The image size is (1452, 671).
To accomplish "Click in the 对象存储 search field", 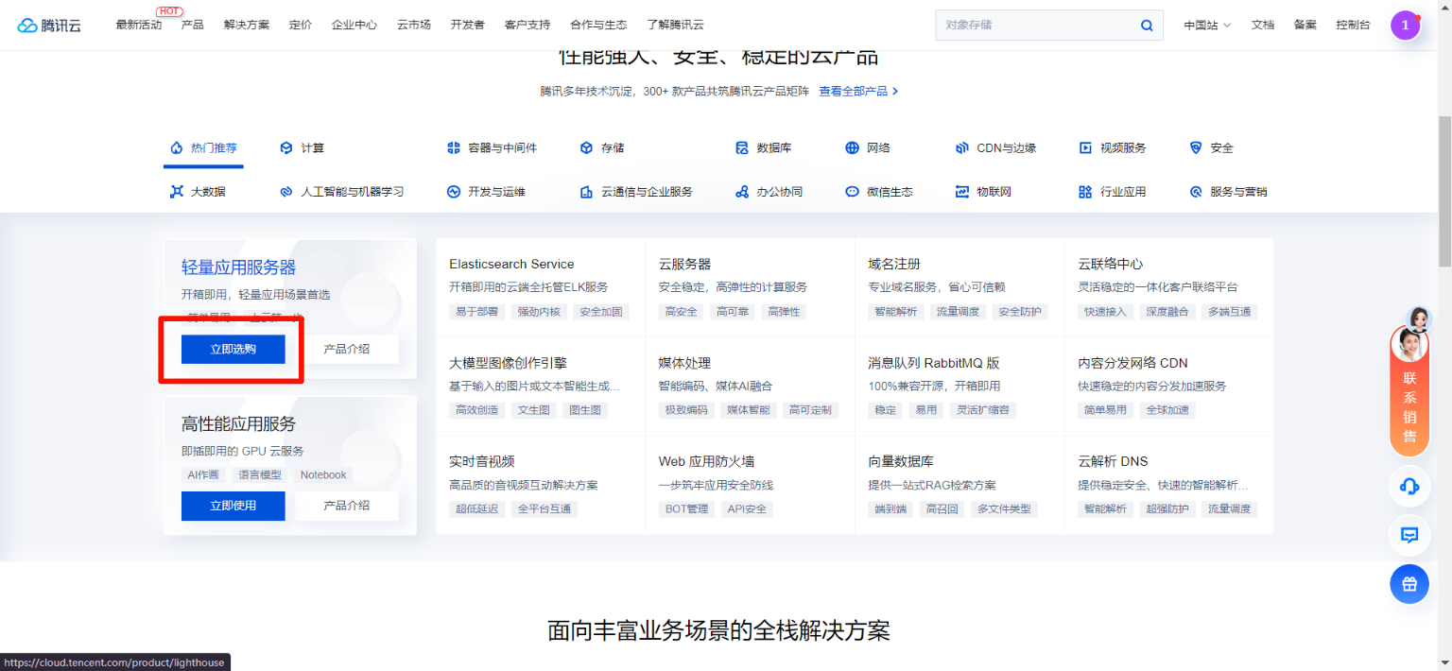I will (1035, 26).
